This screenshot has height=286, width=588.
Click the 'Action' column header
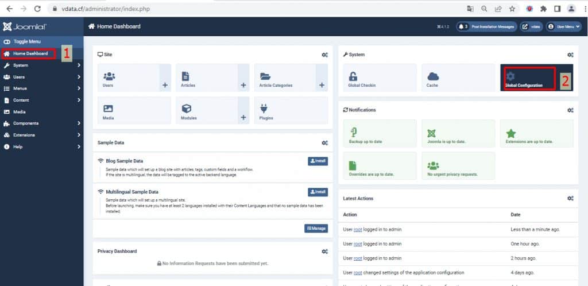coord(350,215)
